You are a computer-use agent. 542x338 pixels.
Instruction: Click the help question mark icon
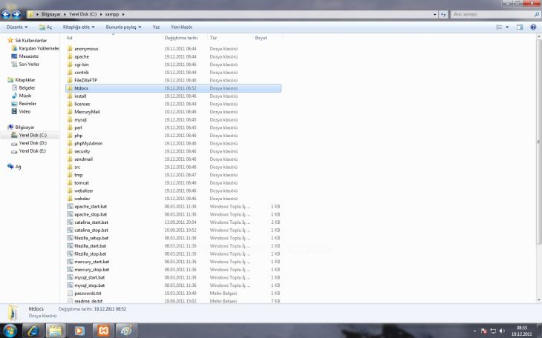tap(533, 27)
